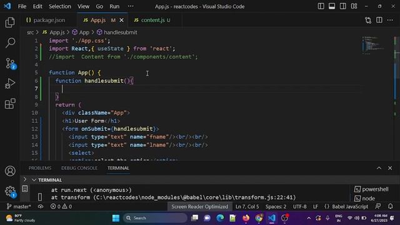Open the Edit menu
The width and height of the screenshot is (400, 225).
point(37,6)
